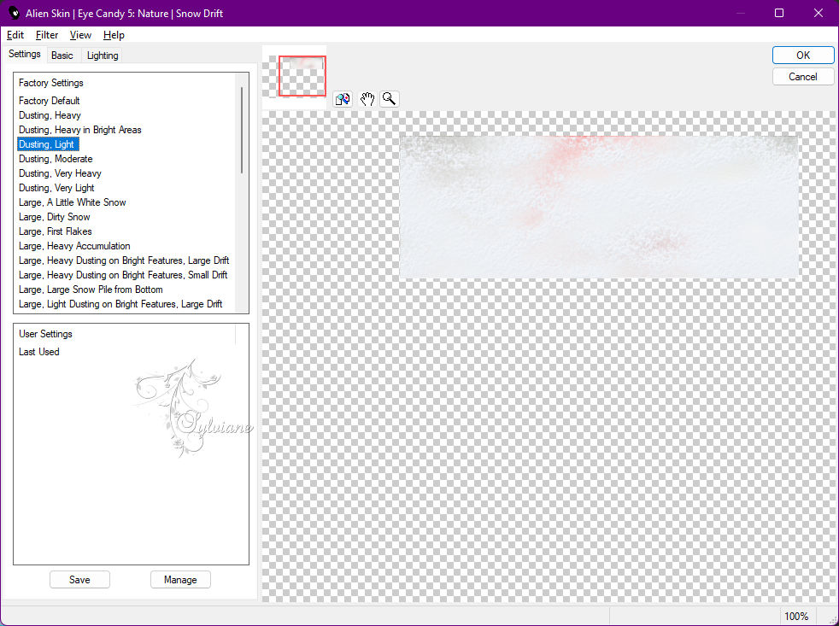The width and height of the screenshot is (839, 626).
Task: Choose Large, Heavy Dusting on Bright Features, Large Drift
Action: [124, 260]
